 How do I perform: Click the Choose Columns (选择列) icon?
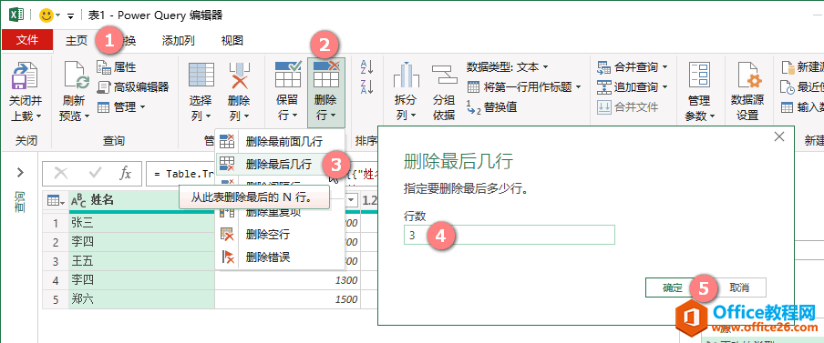[x=201, y=75]
